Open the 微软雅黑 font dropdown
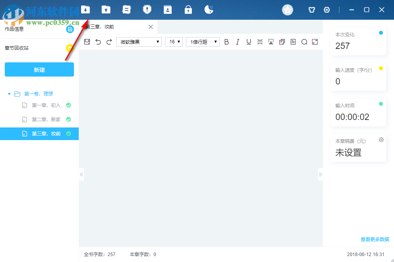394x262 pixels. pyautogui.click(x=139, y=41)
